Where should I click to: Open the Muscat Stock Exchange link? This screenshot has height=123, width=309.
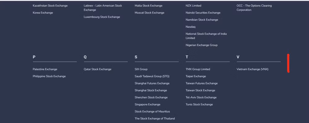(x=149, y=13)
